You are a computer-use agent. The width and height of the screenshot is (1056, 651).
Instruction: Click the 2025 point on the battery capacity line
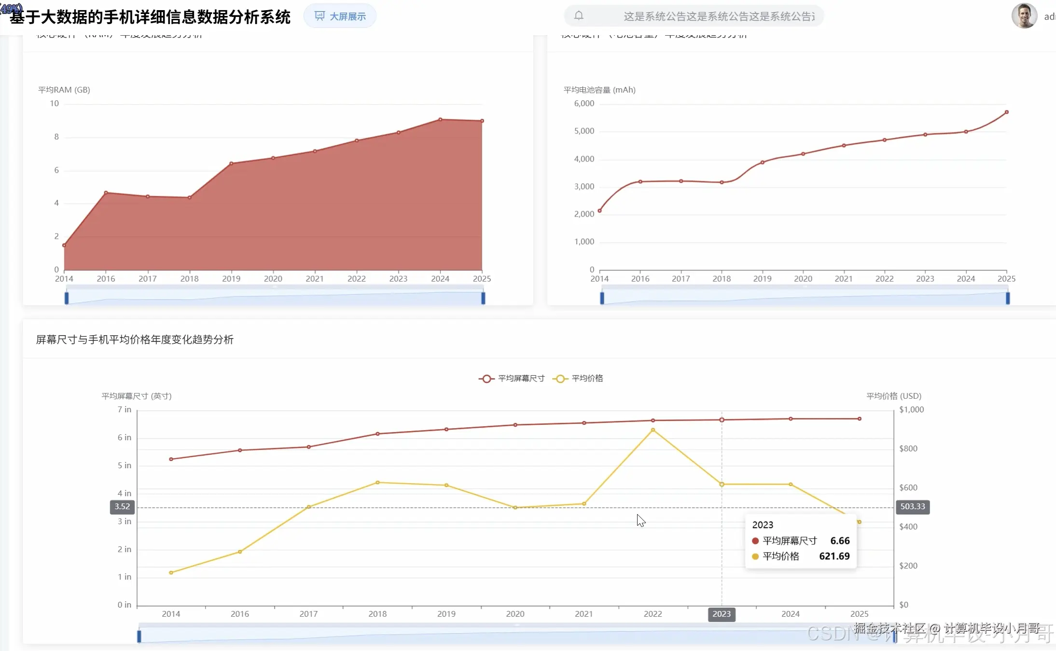point(1007,112)
